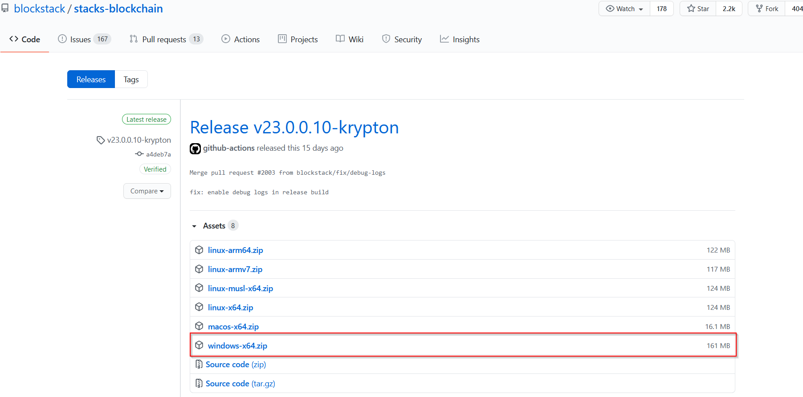The height and width of the screenshot is (397, 803).
Task: Open Release v23.0.0.10-krypton title link
Action: click(x=294, y=128)
